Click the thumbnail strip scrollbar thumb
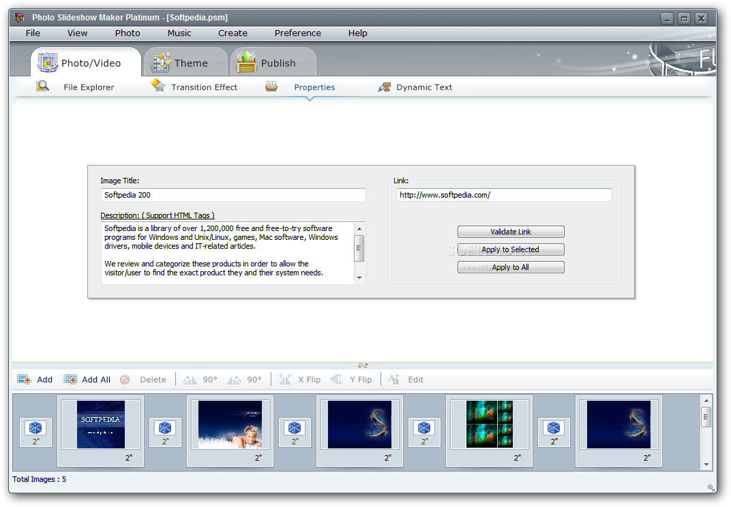The image size is (731, 507). click(706, 416)
